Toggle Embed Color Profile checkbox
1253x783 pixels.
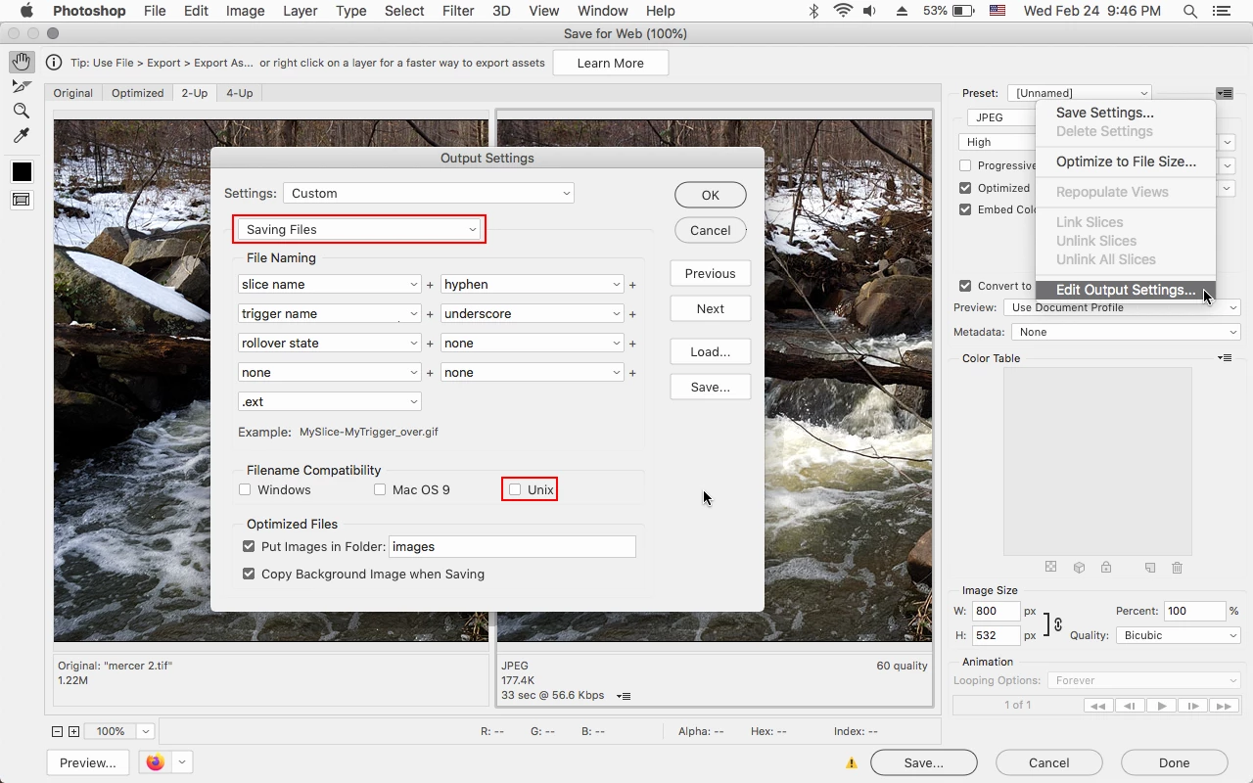(965, 209)
